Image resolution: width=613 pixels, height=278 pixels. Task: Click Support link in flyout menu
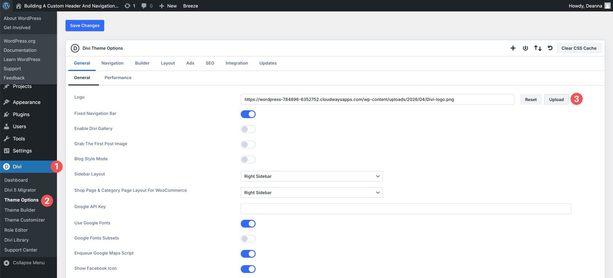point(12,69)
